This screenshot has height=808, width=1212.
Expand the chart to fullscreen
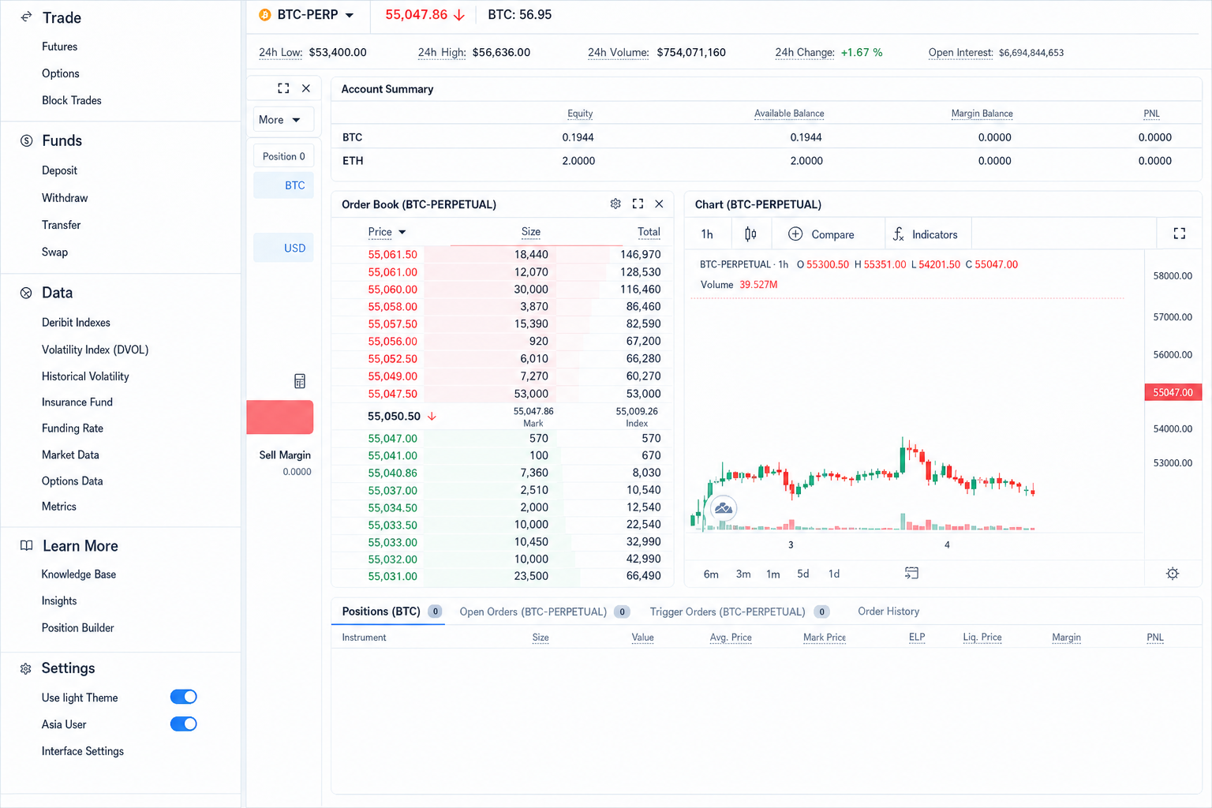coord(1180,233)
